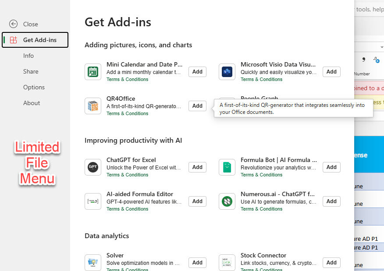Click the AI-aided Formula Editor title
This screenshot has height=271, width=384.
pos(139,194)
